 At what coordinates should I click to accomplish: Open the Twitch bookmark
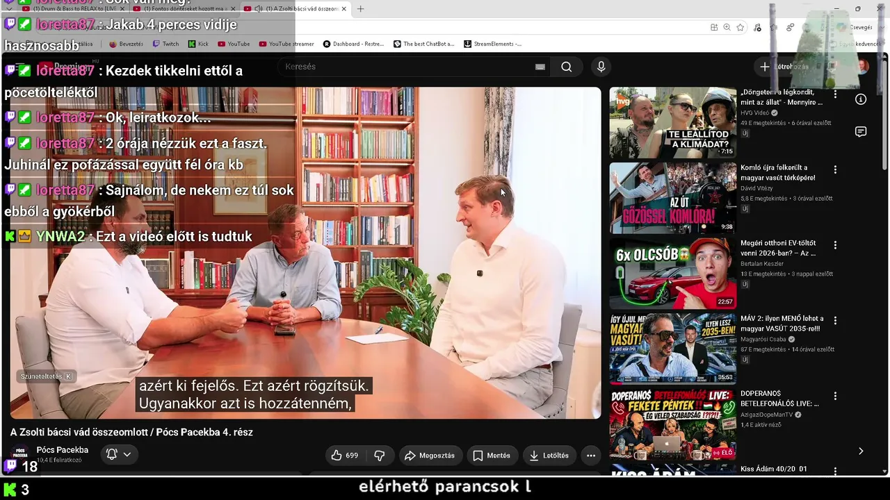[165, 44]
